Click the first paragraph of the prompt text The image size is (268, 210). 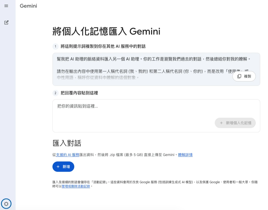coord(154,59)
